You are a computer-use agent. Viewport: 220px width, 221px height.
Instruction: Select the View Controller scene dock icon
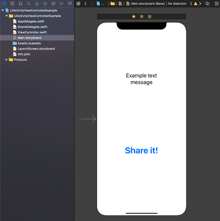pos(134,17)
